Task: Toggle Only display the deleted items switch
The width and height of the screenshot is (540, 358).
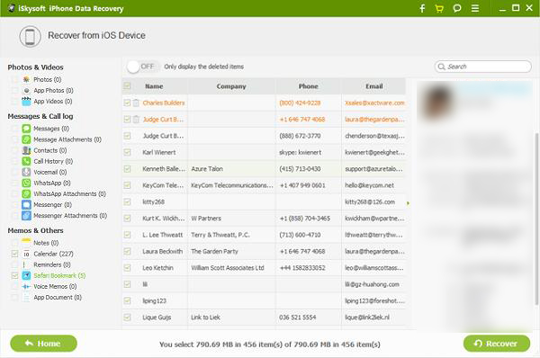Action: point(143,67)
